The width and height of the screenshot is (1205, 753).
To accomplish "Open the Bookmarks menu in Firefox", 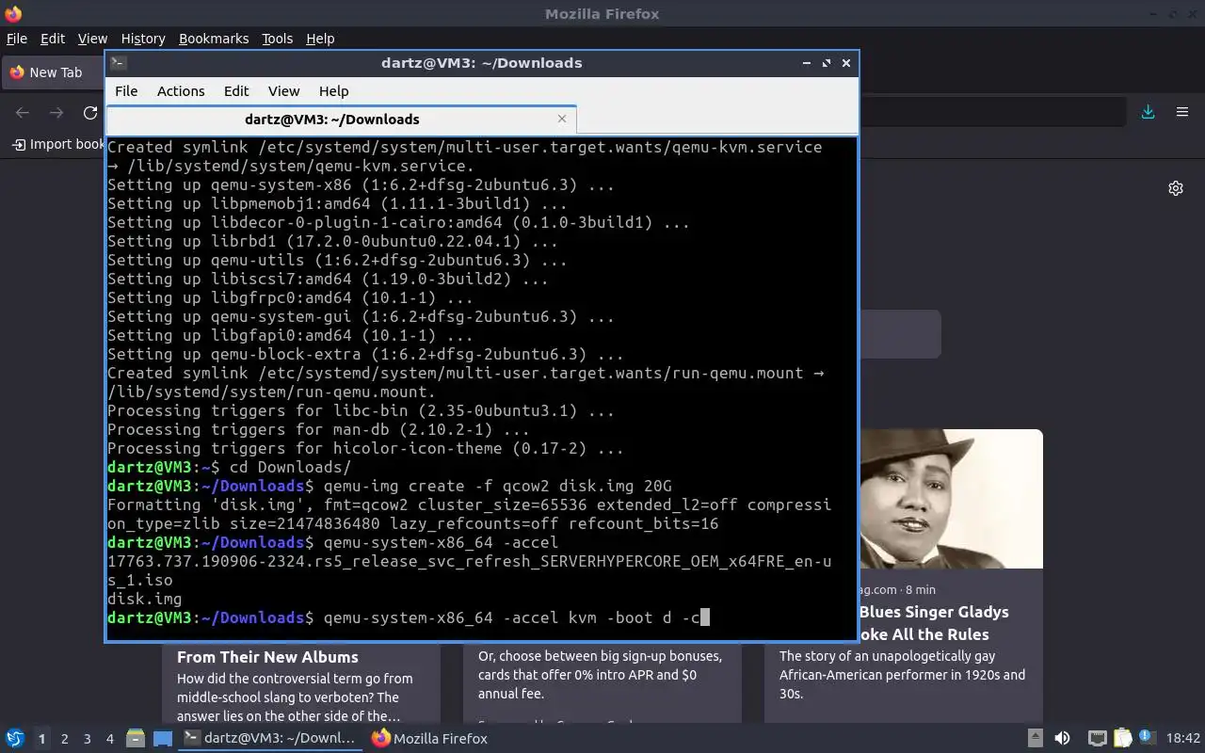I will coord(214,39).
